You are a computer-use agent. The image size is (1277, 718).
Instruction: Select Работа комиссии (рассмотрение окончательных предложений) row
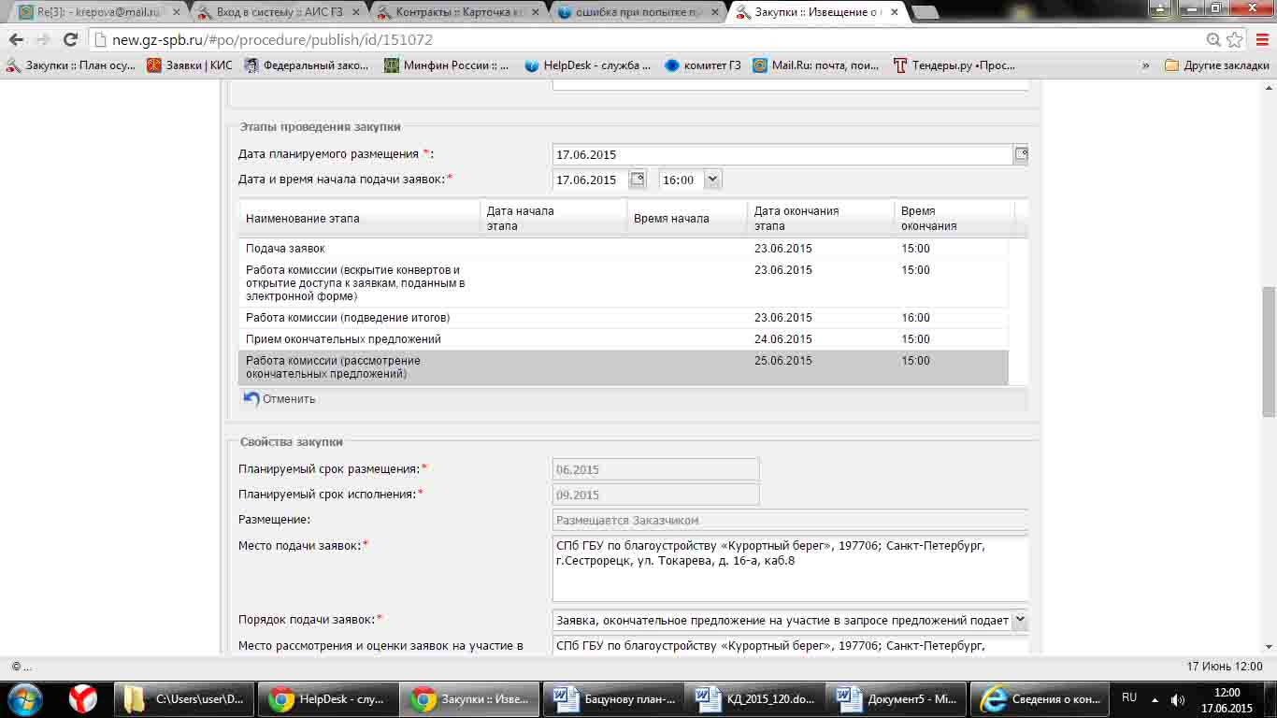click(x=624, y=367)
